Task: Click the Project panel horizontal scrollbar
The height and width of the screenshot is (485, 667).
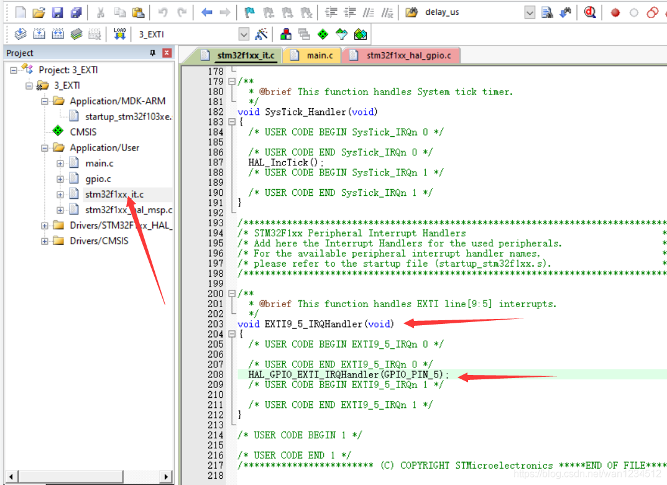Action: [87, 477]
